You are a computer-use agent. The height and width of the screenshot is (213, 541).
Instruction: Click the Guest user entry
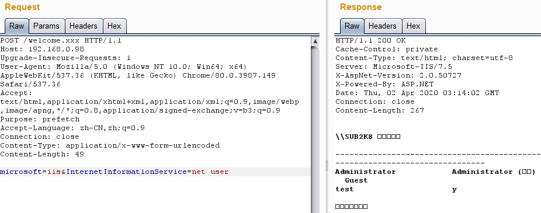click(x=356, y=180)
